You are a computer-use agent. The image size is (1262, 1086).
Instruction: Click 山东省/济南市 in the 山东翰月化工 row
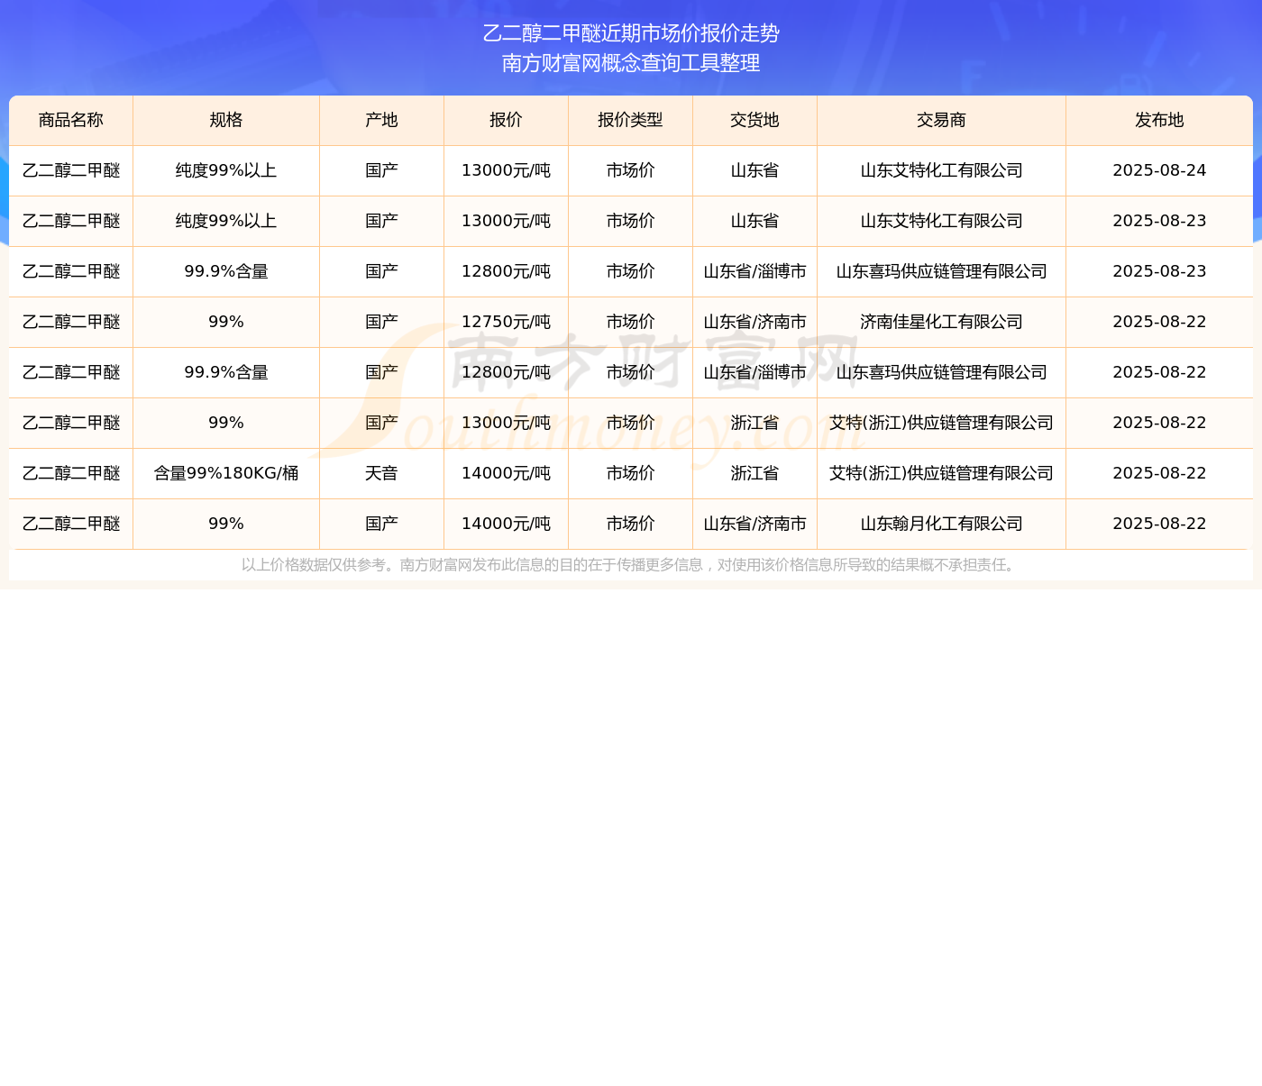pos(754,524)
